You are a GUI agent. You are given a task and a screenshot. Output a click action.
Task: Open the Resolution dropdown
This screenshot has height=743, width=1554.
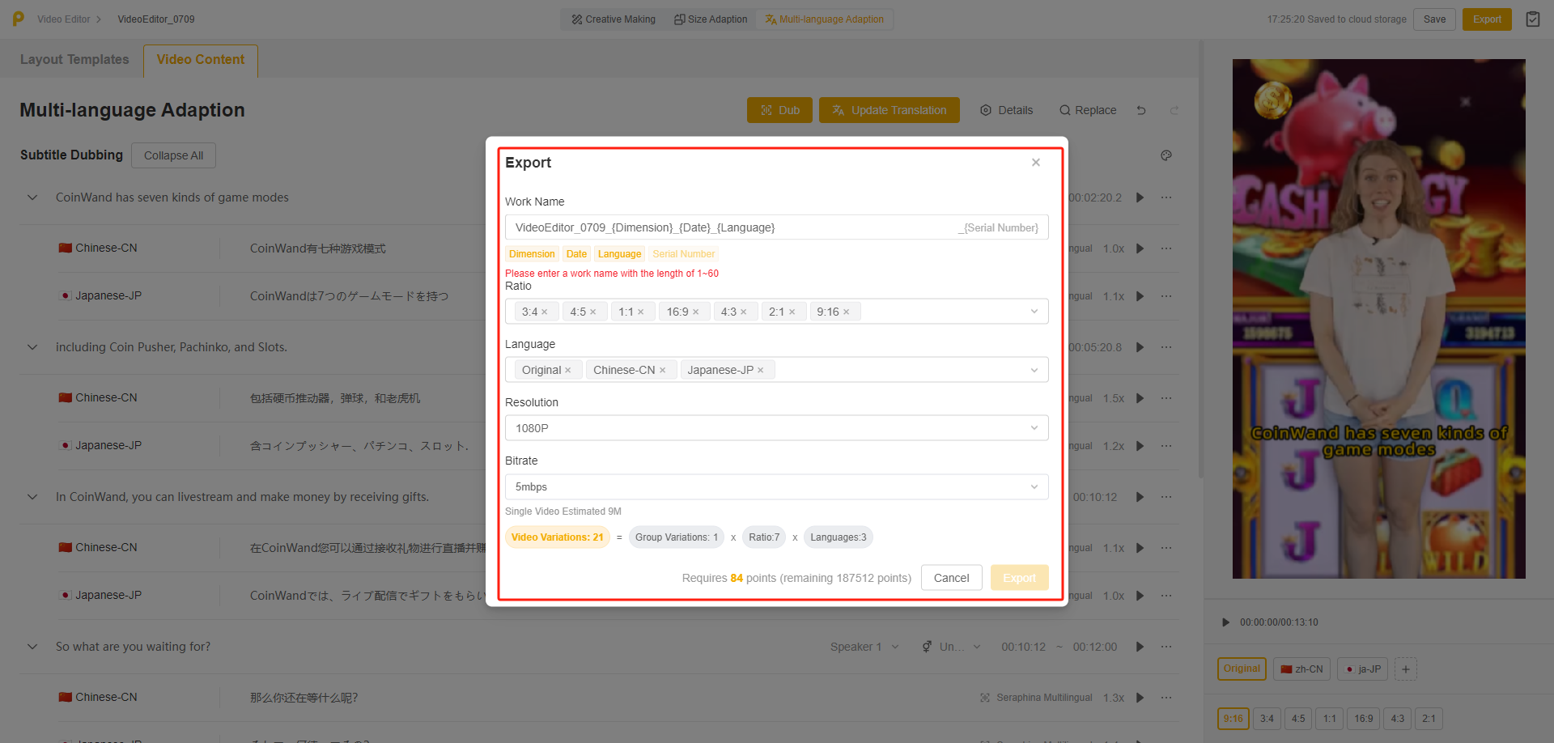pyautogui.click(x=775, y=428)
